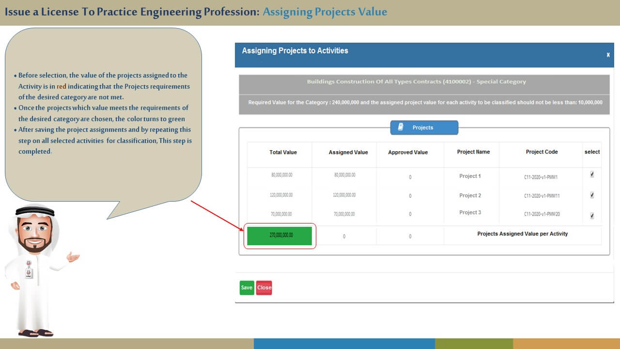Image resolution: width=620 pixels, height=349 pixels.
Task: Toggle the Project 3 select checkbox
Action: coord(592,216)
